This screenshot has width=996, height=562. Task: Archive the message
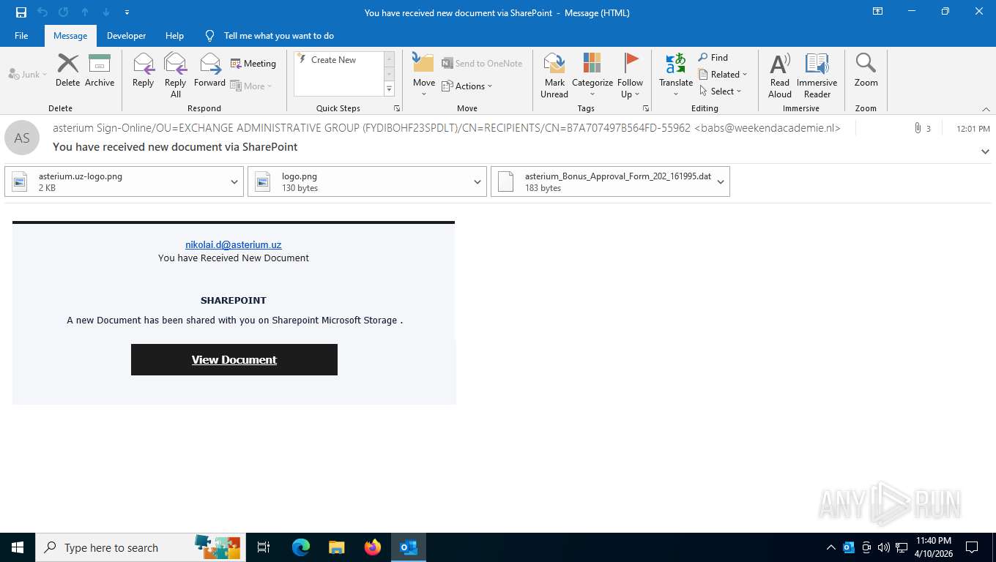pos(100,71)
